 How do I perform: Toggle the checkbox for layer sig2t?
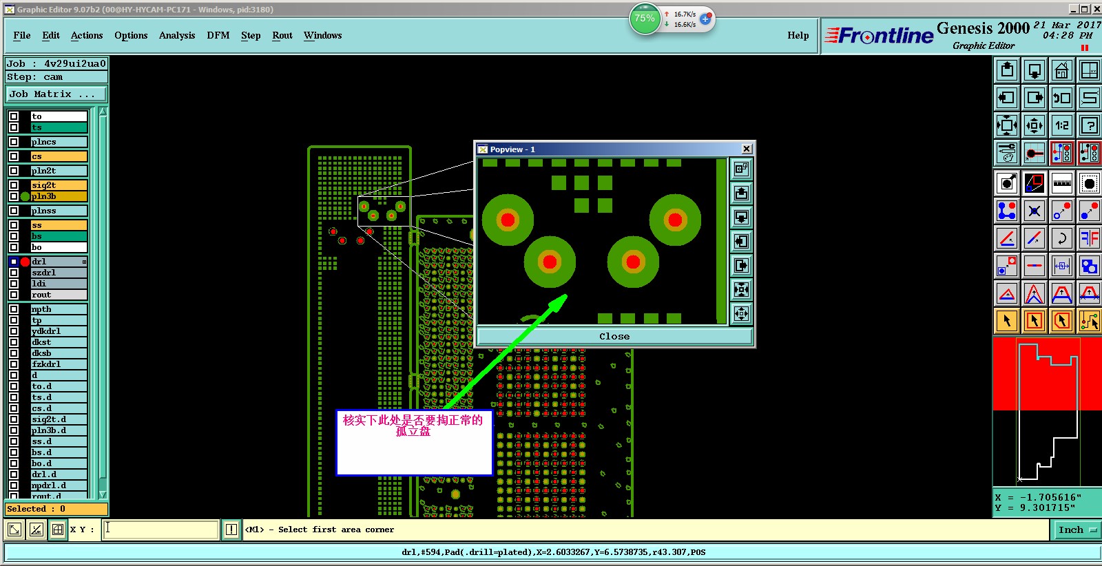tap(14, 185)
